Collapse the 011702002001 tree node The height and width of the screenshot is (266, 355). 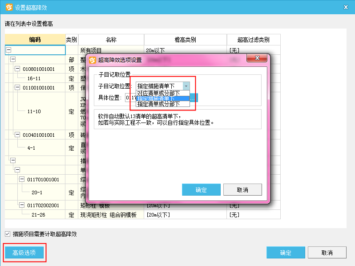tap(22, 205)
